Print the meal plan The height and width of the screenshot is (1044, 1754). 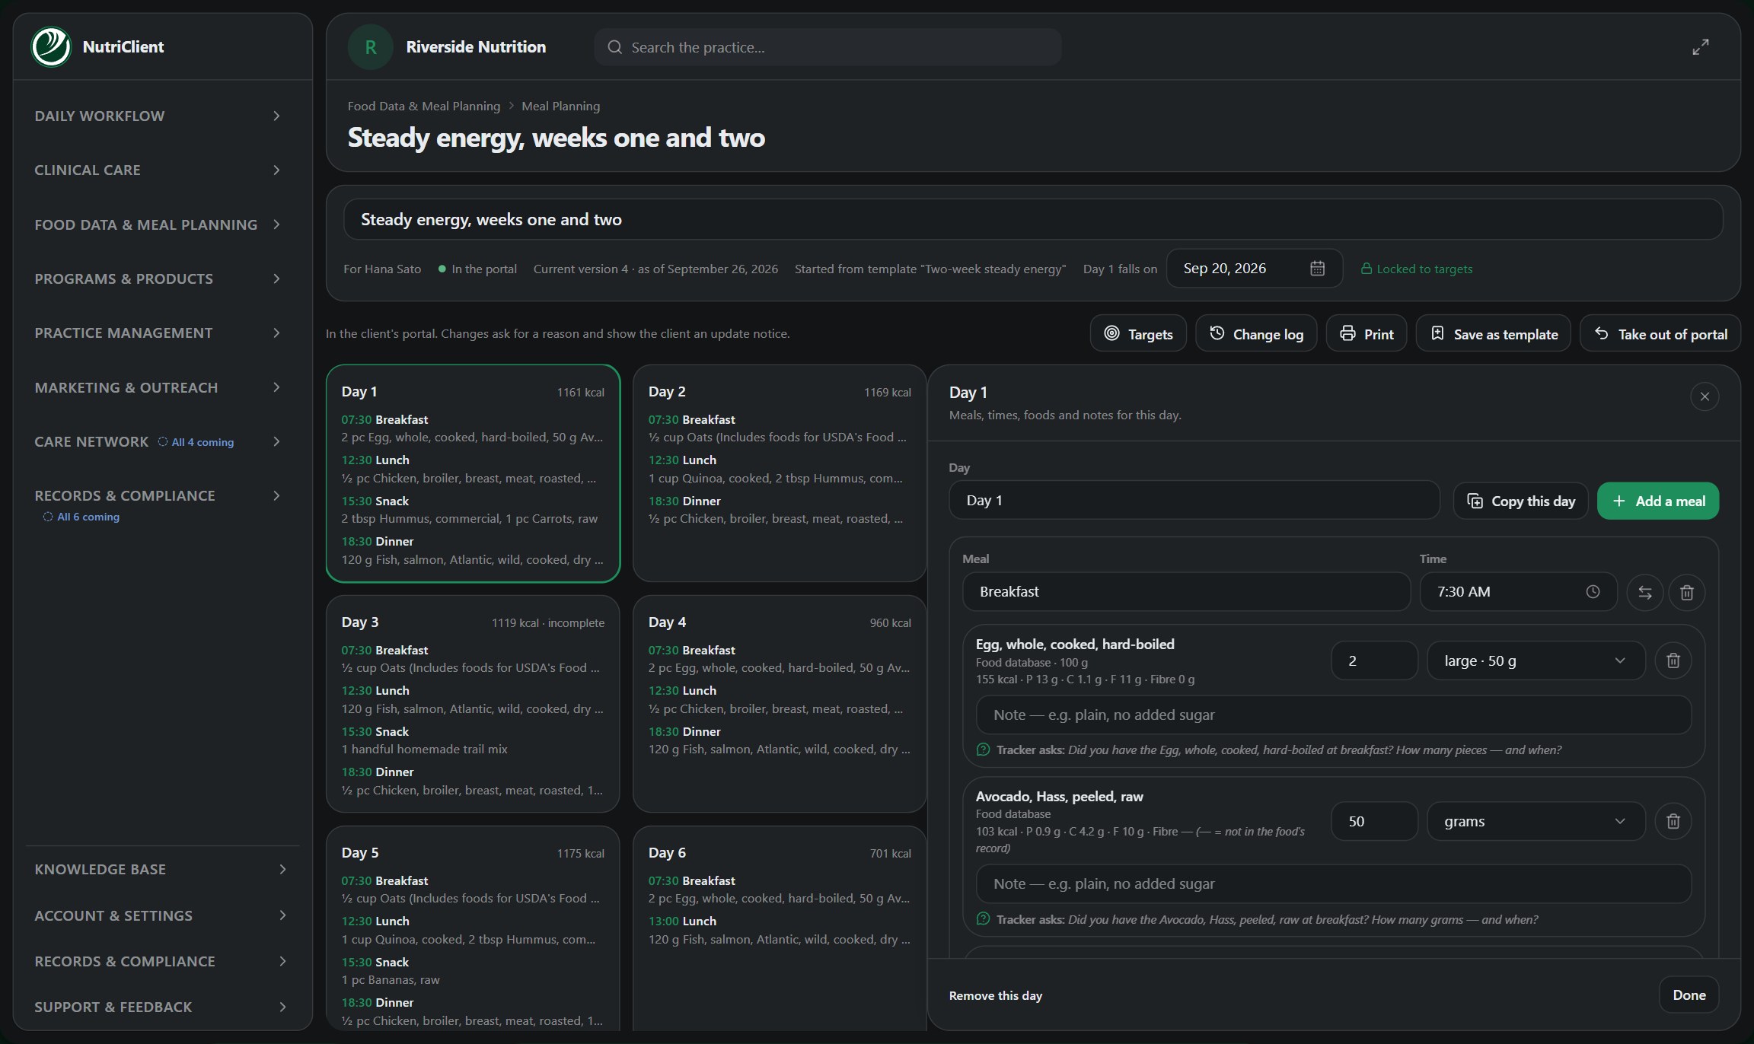point(1367,333)
